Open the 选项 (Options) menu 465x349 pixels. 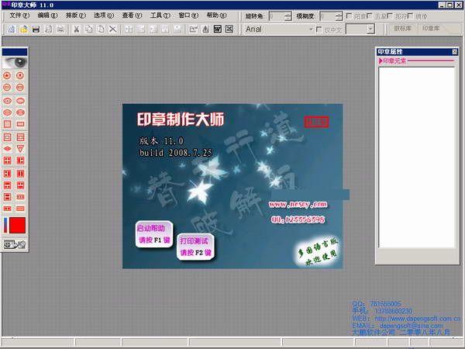[x=104, y=16]
